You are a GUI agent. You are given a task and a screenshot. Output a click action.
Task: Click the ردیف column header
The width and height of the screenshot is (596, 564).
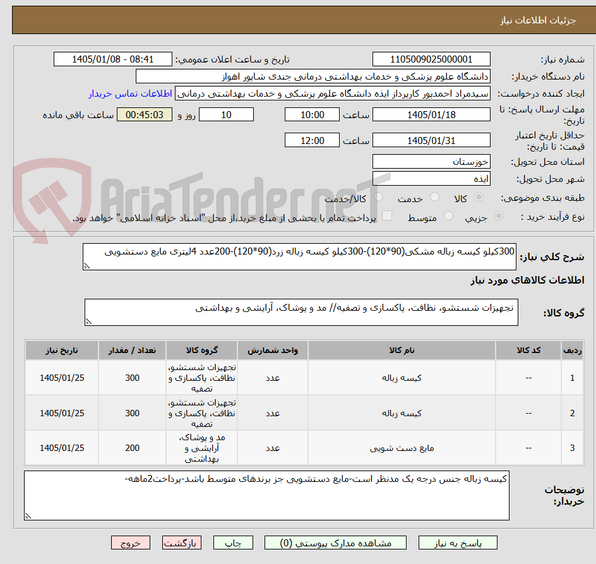(572, 351)
